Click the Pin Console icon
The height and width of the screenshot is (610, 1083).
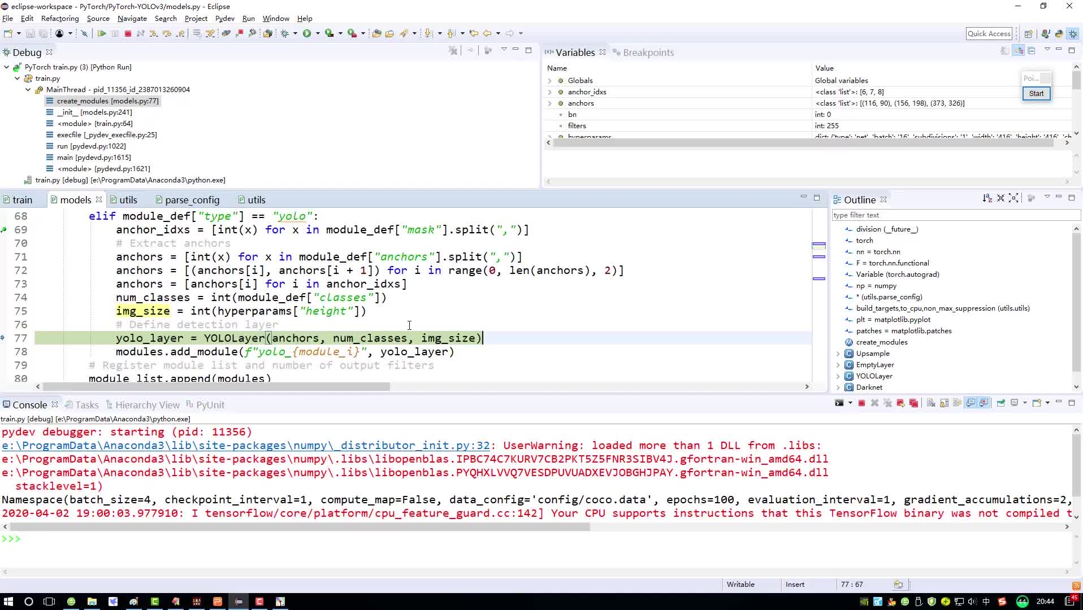pyautogui.click(x=1000, y=403)
